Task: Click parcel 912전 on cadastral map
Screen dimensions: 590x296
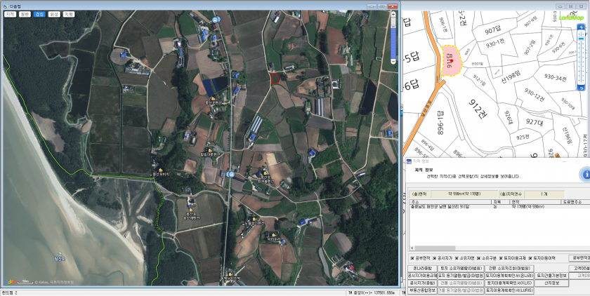Action: [476, 108]
